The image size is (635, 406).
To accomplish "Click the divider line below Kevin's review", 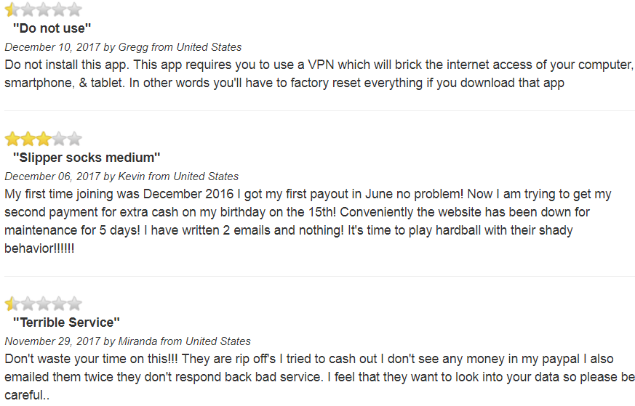I will 319,276.
